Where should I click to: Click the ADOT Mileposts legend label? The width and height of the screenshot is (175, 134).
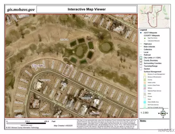tap(151, 33)
